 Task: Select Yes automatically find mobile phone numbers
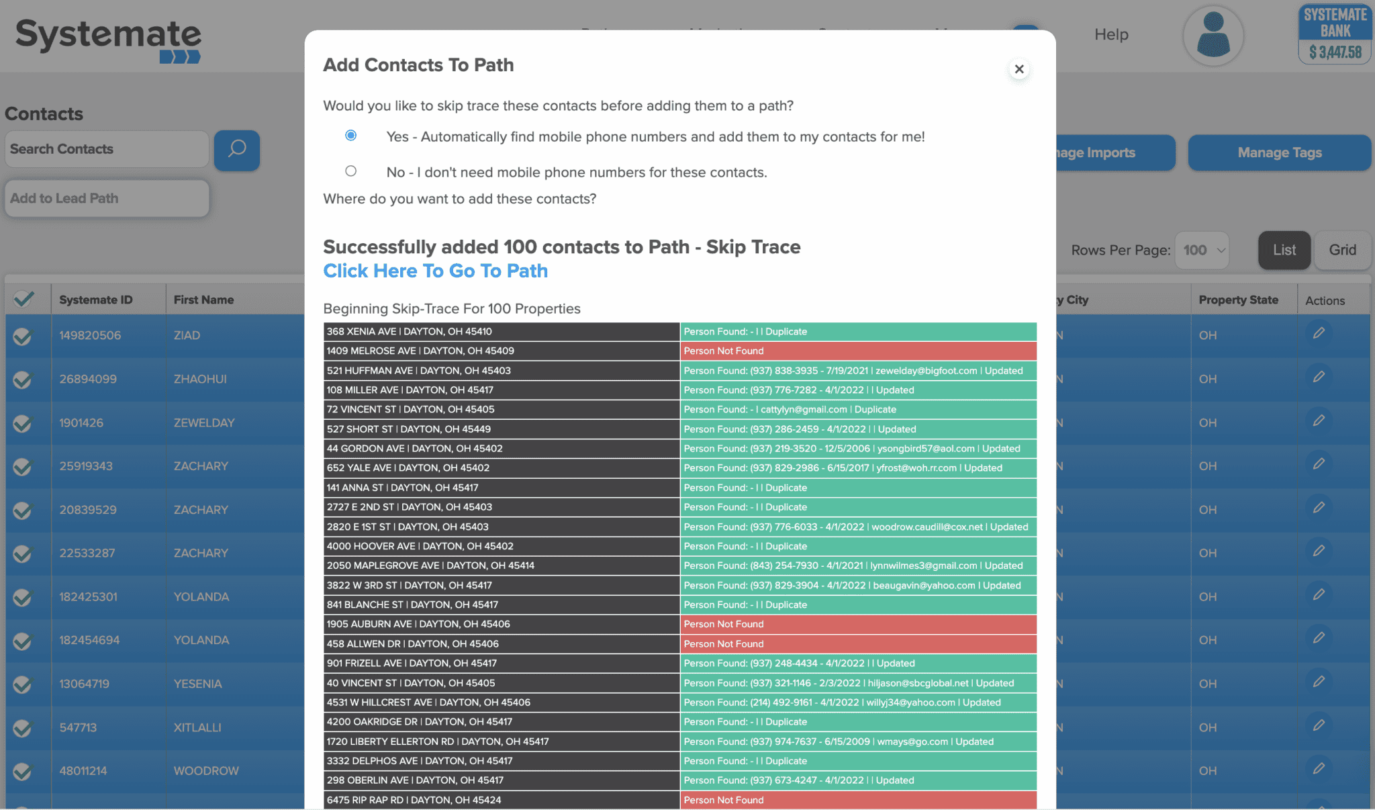click(350, 136)
